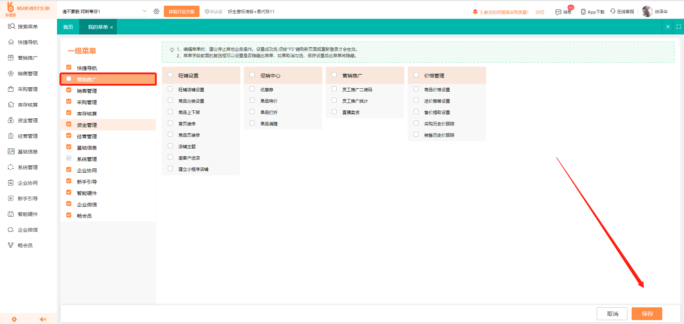Screen dimensions: 684x324
Task: Switch to the 首页 tab
Action: click(x=68, y=27)
